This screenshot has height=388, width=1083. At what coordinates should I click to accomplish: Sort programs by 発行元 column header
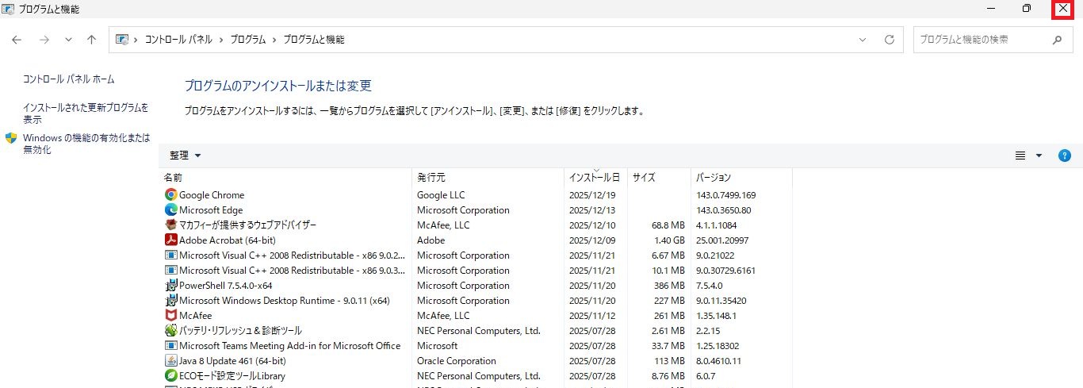(x=431, y=178)
